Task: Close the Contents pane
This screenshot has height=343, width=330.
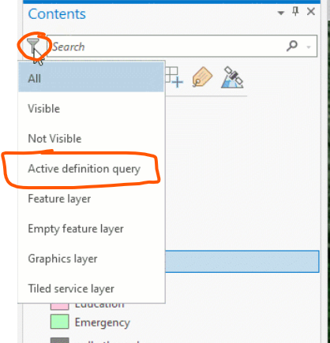Action: pyautogui.click(x=311, y=12)
